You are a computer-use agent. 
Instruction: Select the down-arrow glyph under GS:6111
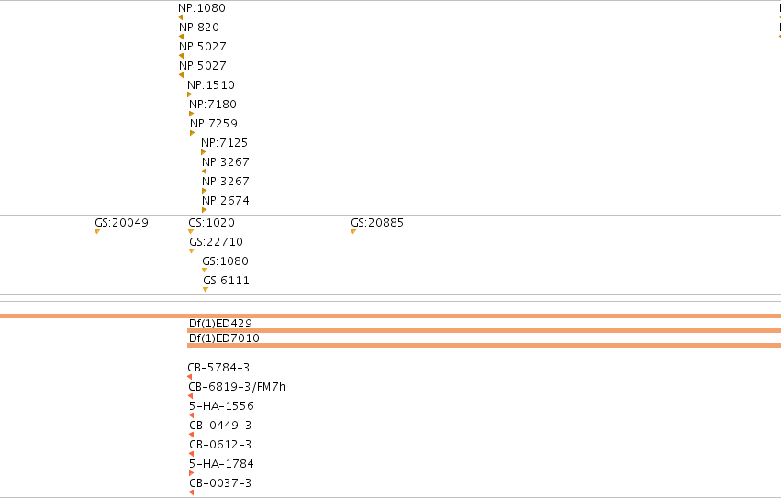[x=206, y=289]
